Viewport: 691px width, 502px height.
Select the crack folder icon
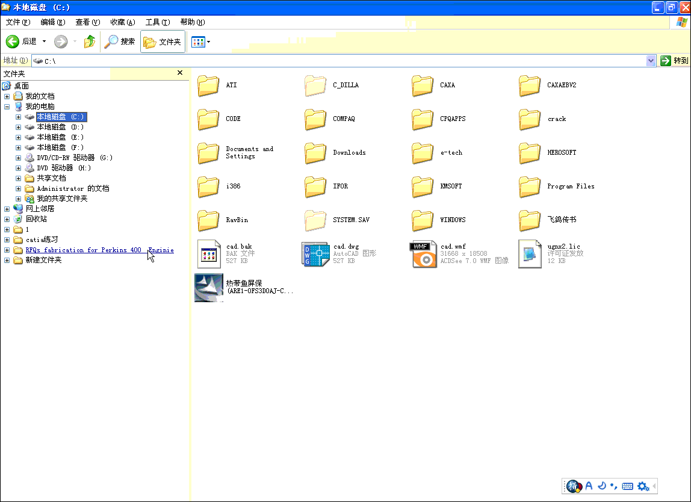529,119
